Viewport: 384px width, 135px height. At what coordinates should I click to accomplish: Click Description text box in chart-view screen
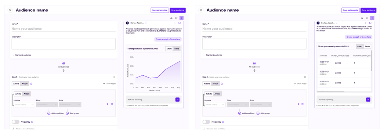[x=64, y=44]
